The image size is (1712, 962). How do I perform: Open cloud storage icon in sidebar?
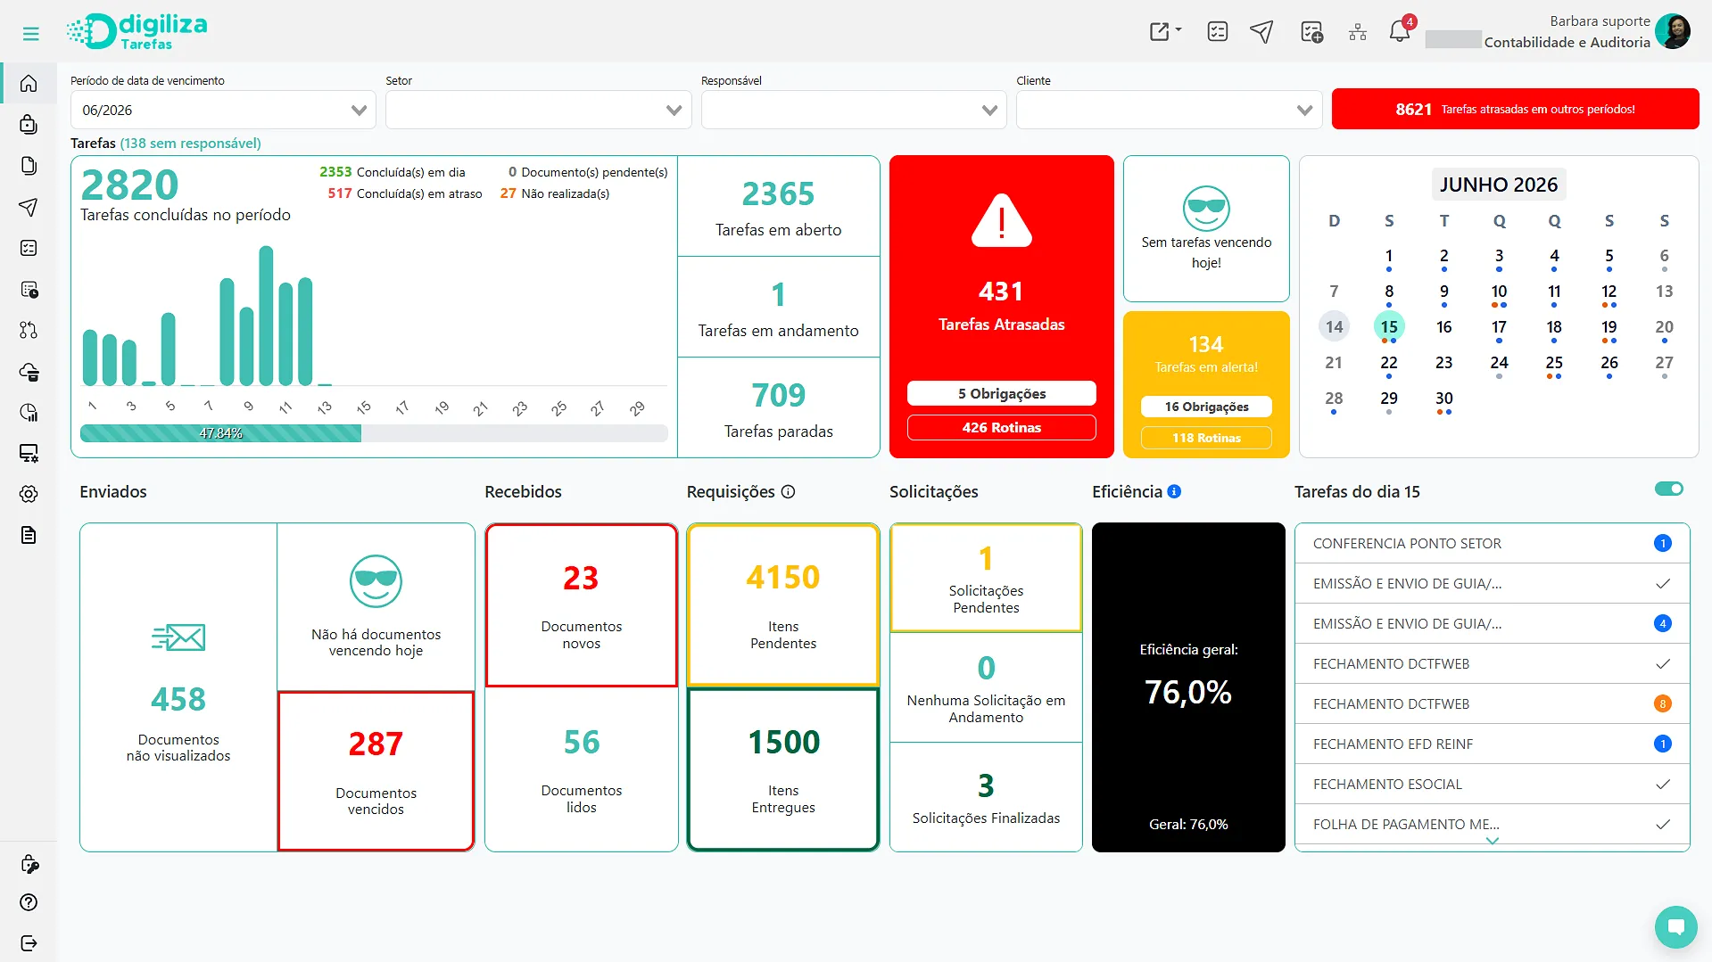click(29, 372)
